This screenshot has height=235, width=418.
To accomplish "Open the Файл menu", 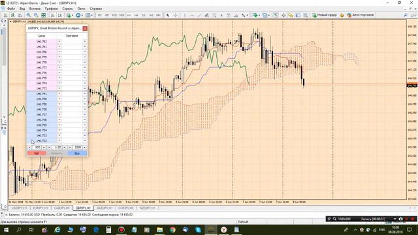I will coord(11,8).
